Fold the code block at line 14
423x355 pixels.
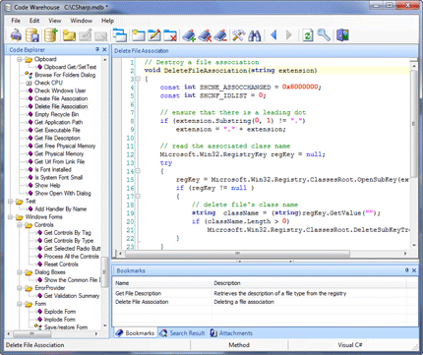(138, 171)
